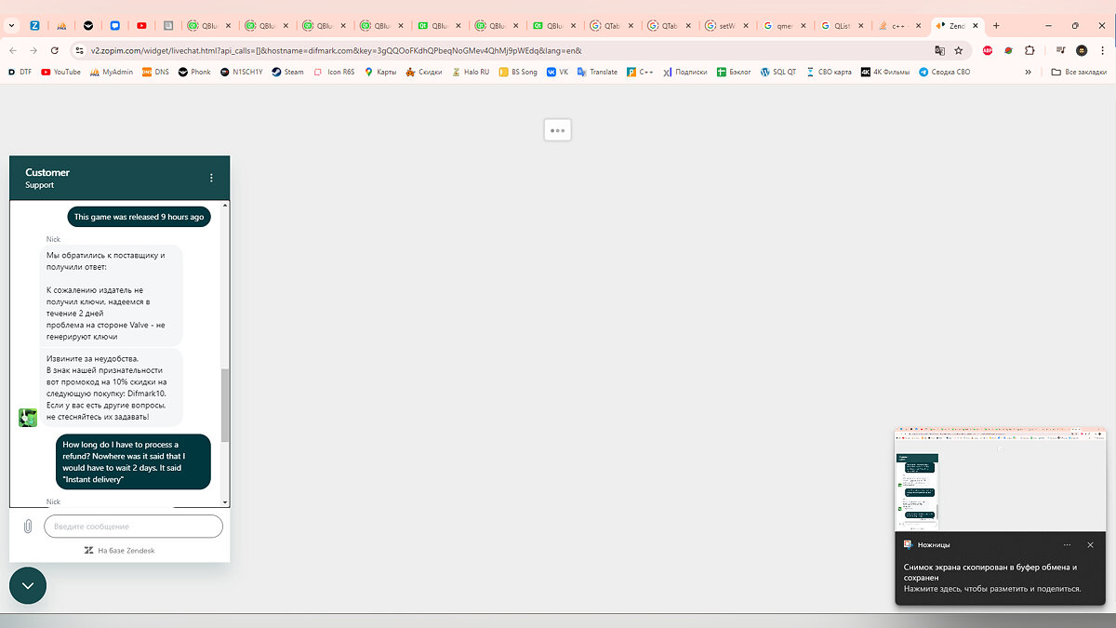Click the paperclip attach file icon
Screen dimensions: 1116x628
click(28, 527)
